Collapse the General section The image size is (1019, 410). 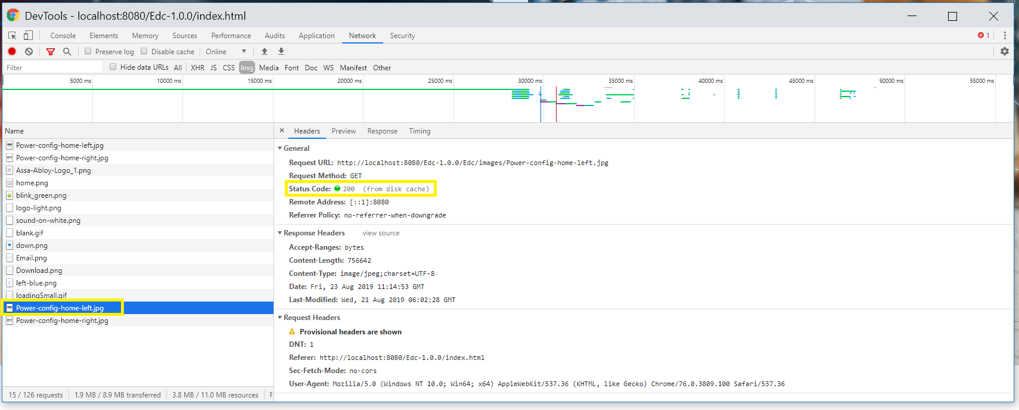click(x=280, y=148)
